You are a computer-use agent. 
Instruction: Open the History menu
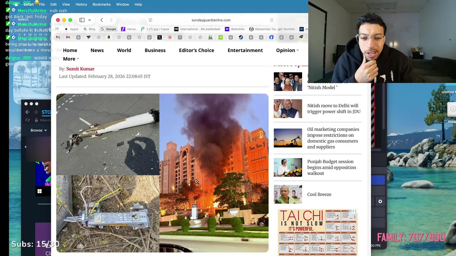[81, 4]
